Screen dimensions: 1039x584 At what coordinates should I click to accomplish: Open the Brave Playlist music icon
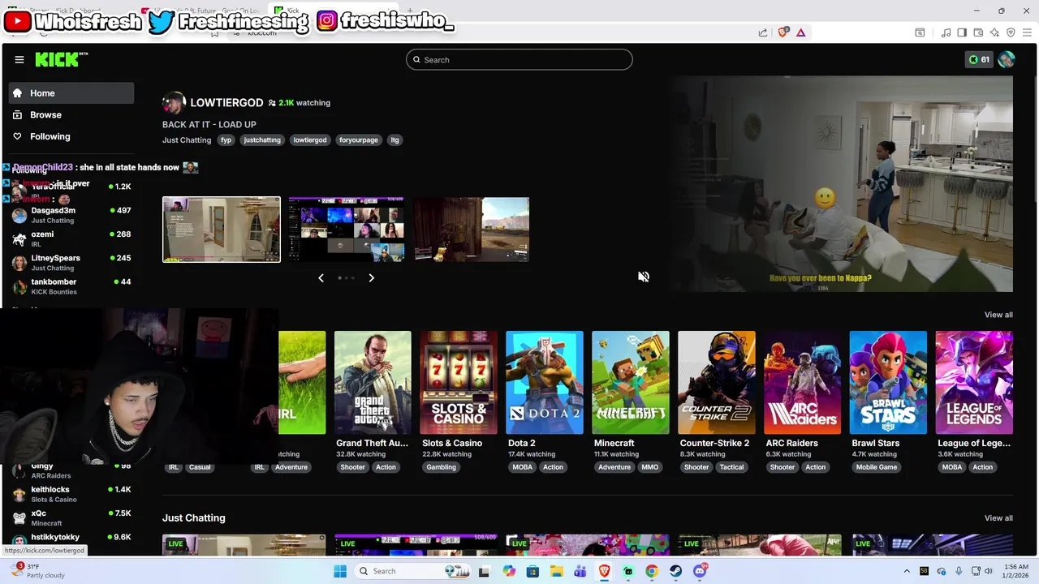[x=946, y=32]
